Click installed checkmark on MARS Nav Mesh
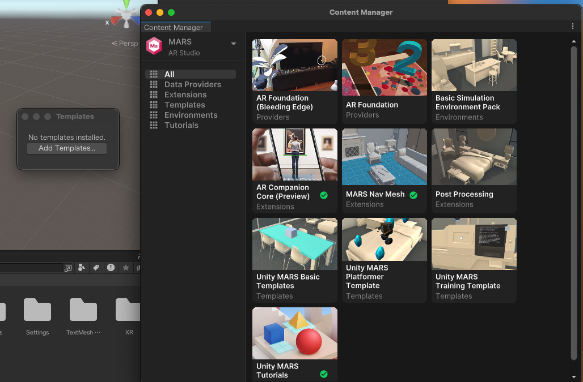Screen dimensions: 583x382 [x=413, y=195]
